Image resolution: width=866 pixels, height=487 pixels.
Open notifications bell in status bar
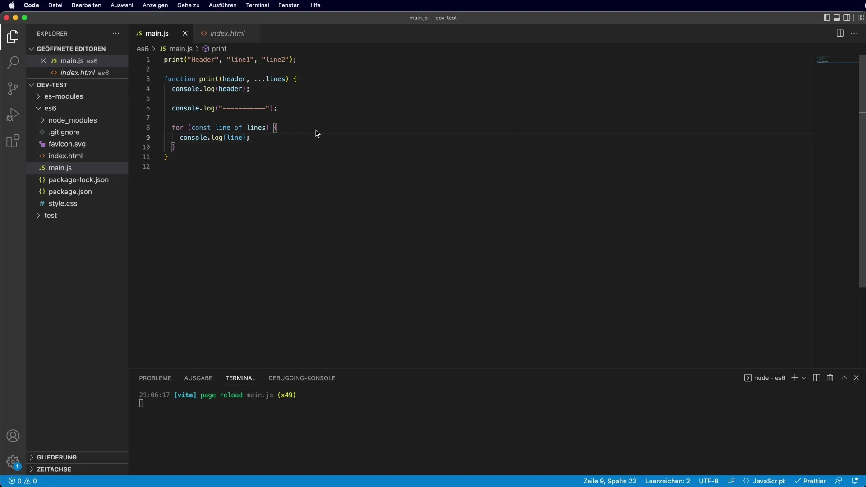(x=855, y=481)
